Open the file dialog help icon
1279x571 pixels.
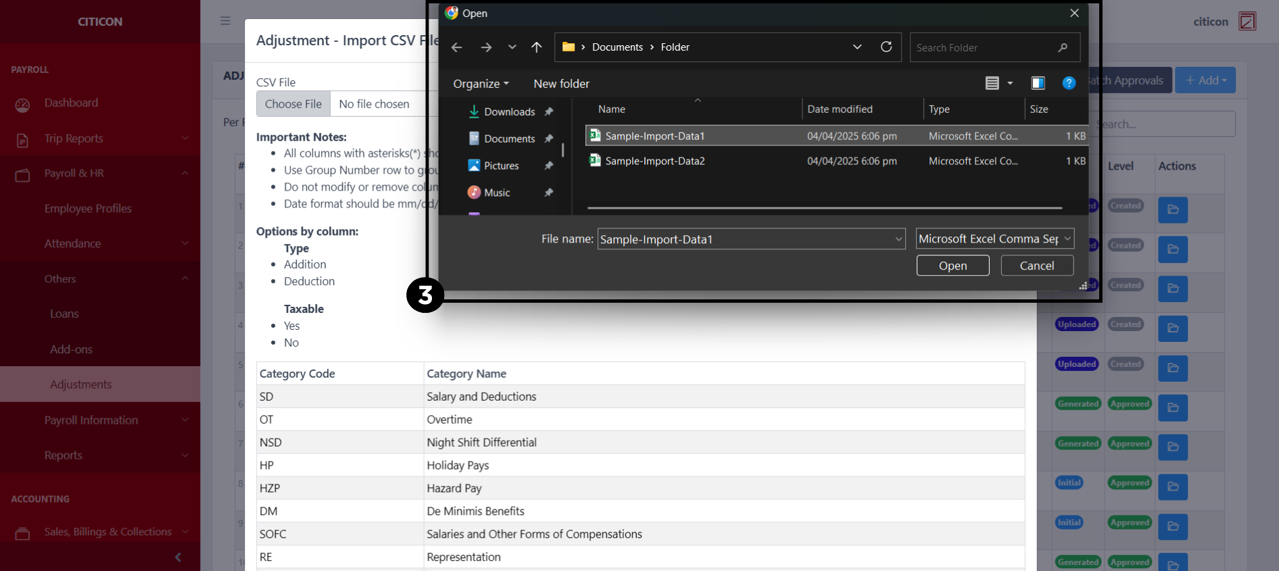[1068, 83]
